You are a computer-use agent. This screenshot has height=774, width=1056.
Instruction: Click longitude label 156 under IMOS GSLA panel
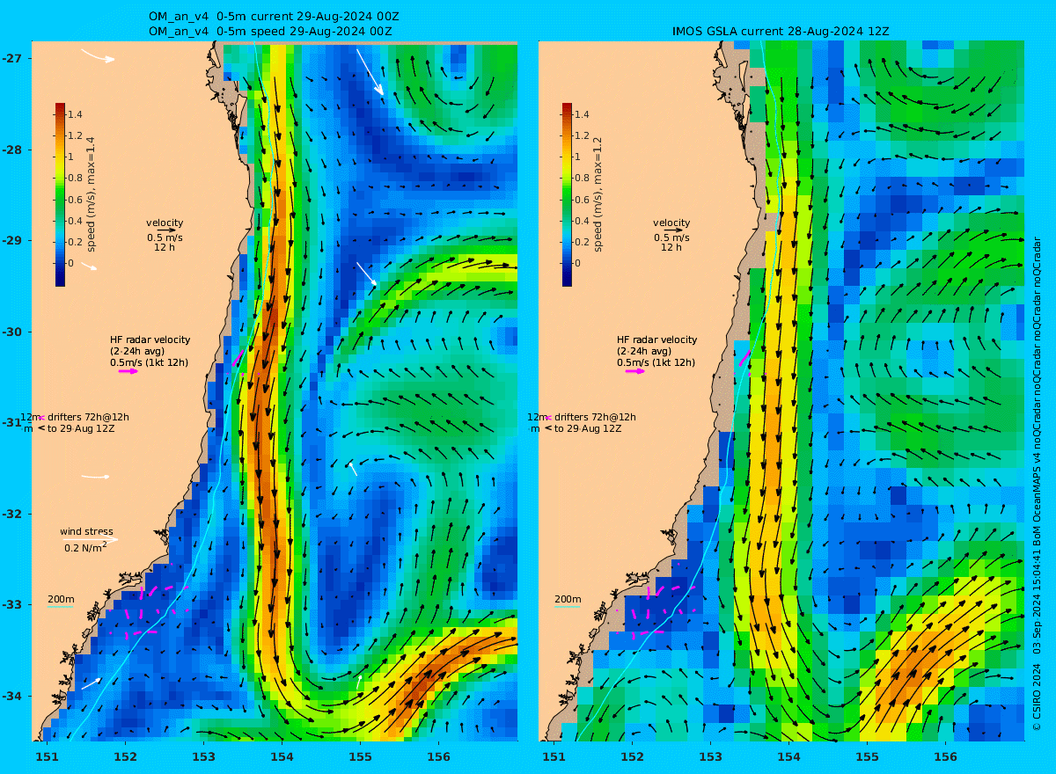pos(945,757)
